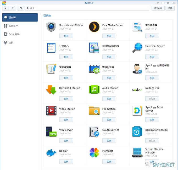Open 设置 settings button
This screenshot has width=178, height=170.
[170, 8]
